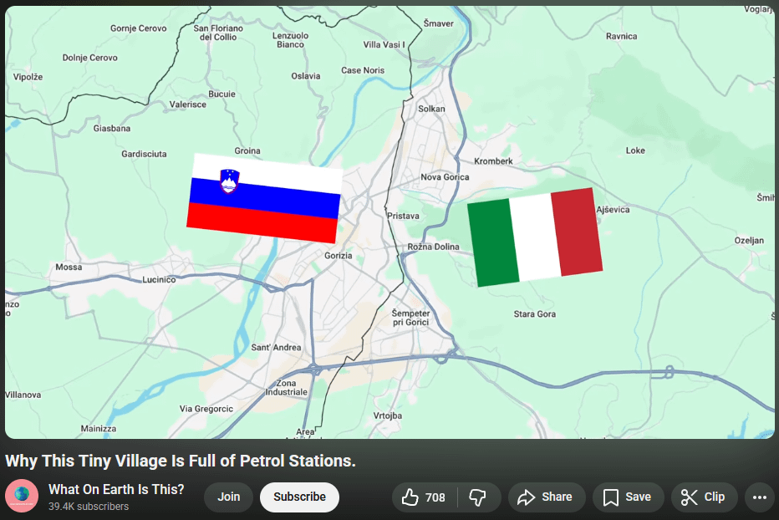Screen dimensions: 779x520
Task: Click the Nova Gorica label on the map
Action: 445,177
